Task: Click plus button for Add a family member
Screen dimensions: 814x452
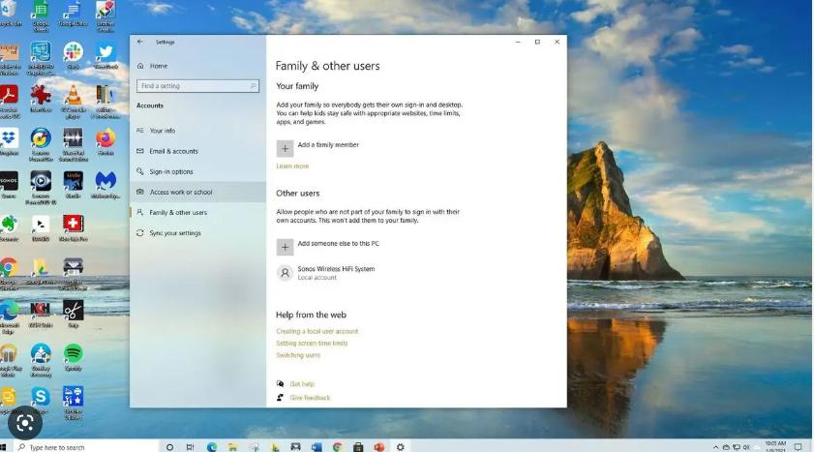Action: click(x=285, y=148)
